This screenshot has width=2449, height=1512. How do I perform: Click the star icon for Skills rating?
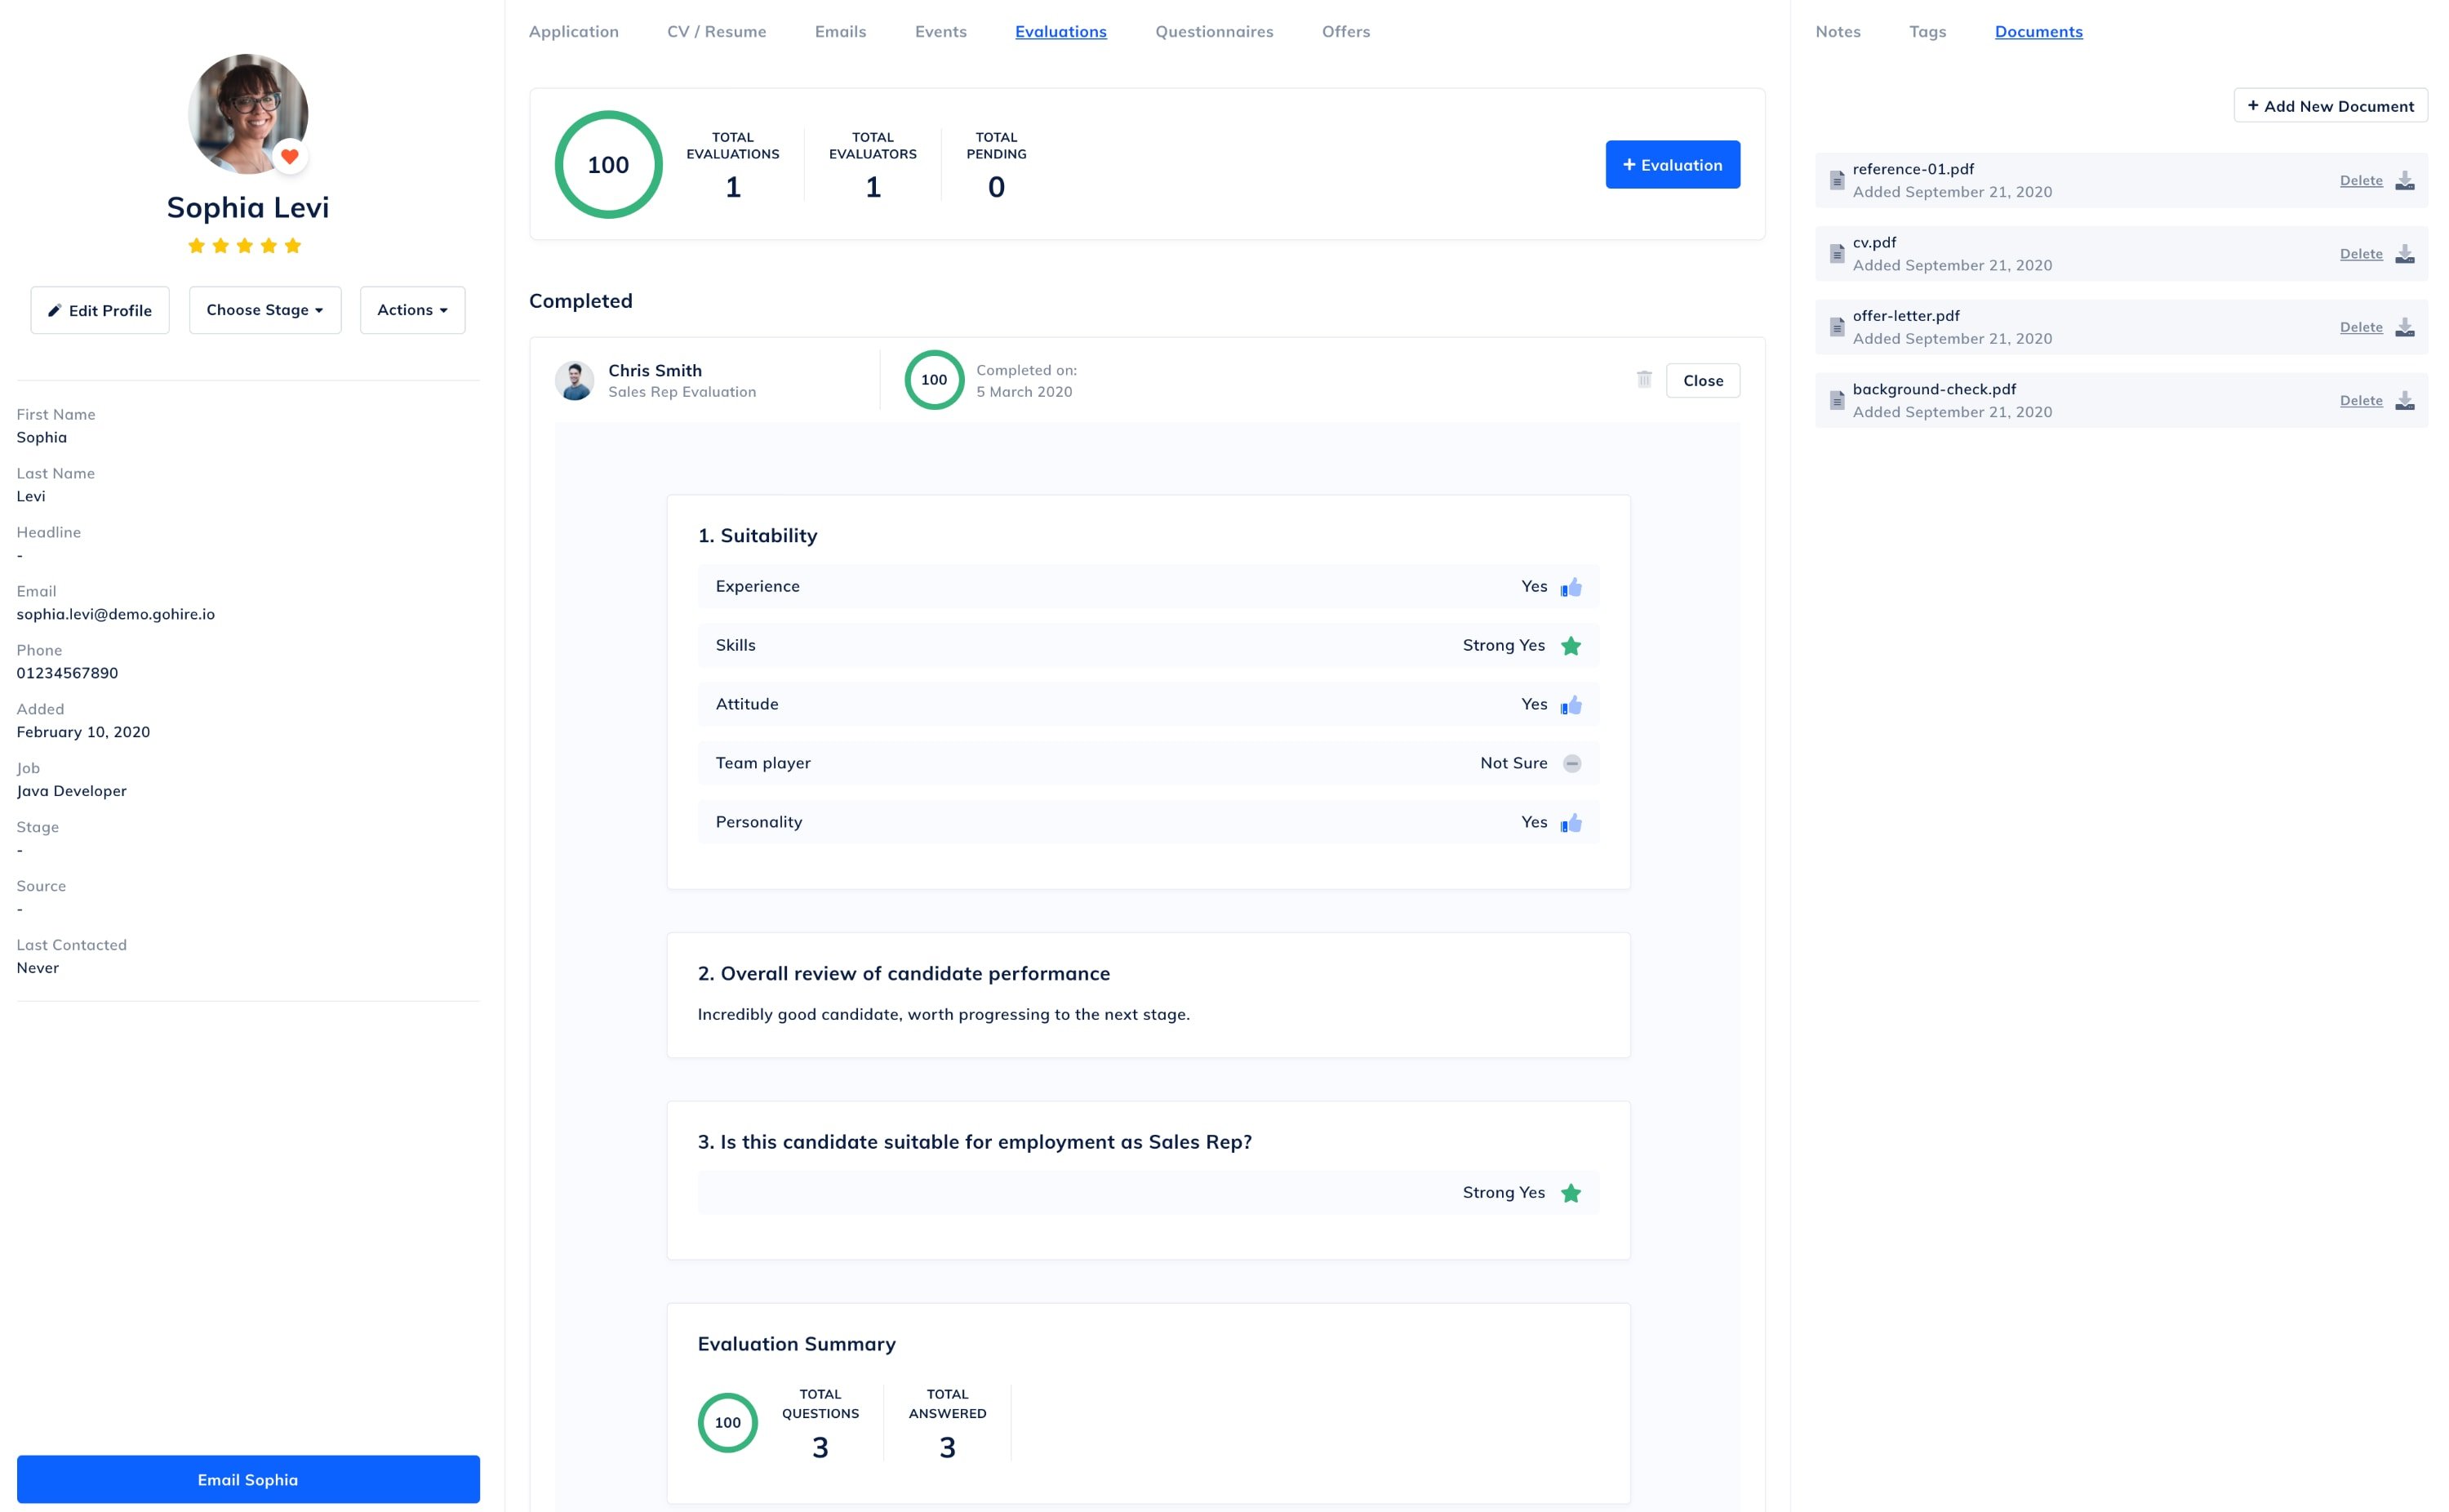click(1571, 646)
